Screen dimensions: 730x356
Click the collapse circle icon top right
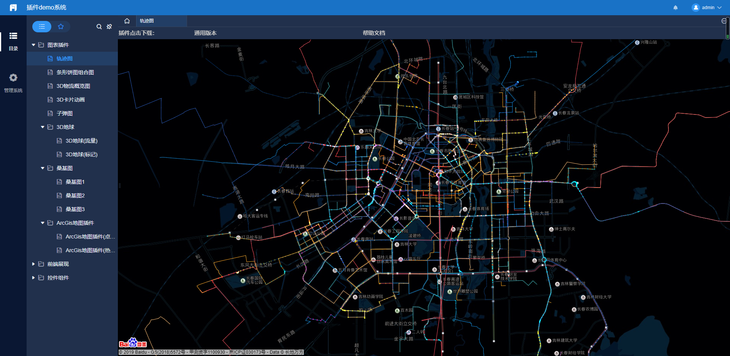(724, 21)
